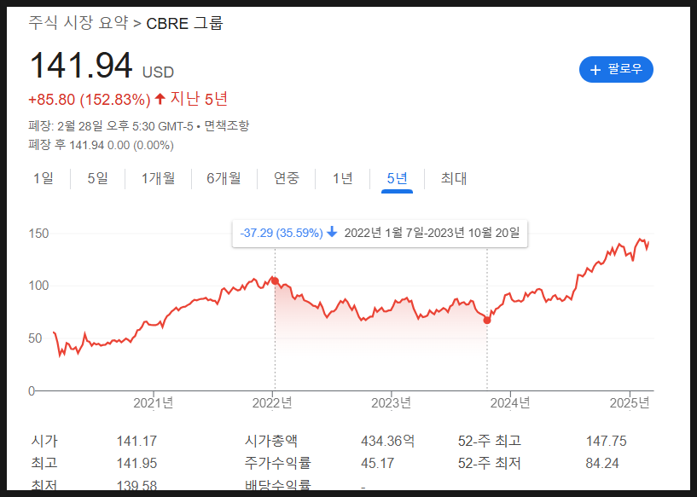Click the 52-주 최고 value 147.75
The width and height of the screenshot is (697, 497).
click(x=607, y=441)
